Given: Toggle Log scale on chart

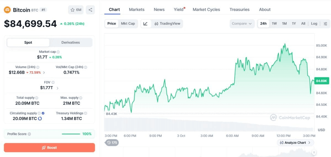Looking at the screenshot, I should click(x=314, y=24).
